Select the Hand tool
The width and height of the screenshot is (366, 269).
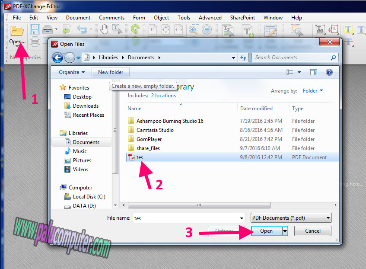click(104, 29)
